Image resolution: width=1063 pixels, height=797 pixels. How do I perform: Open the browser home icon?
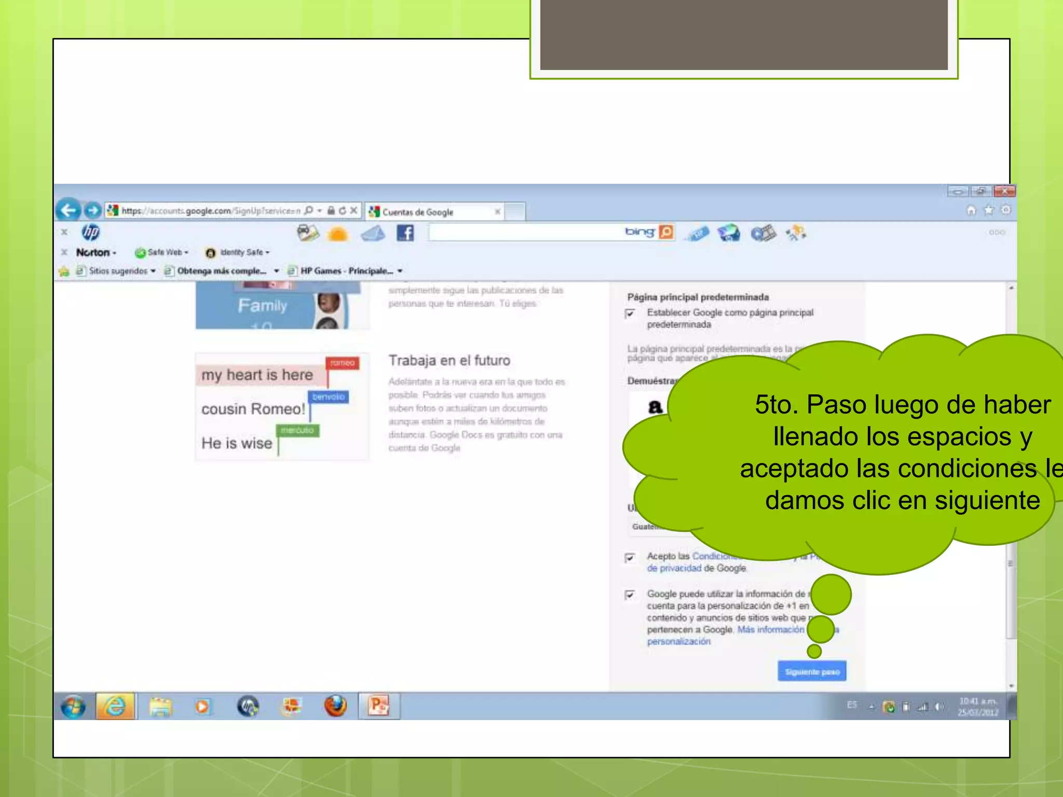click(x=971, y=210)
